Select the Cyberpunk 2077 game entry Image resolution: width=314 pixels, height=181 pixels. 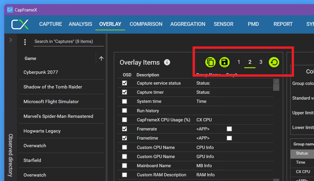click(41, 72)
